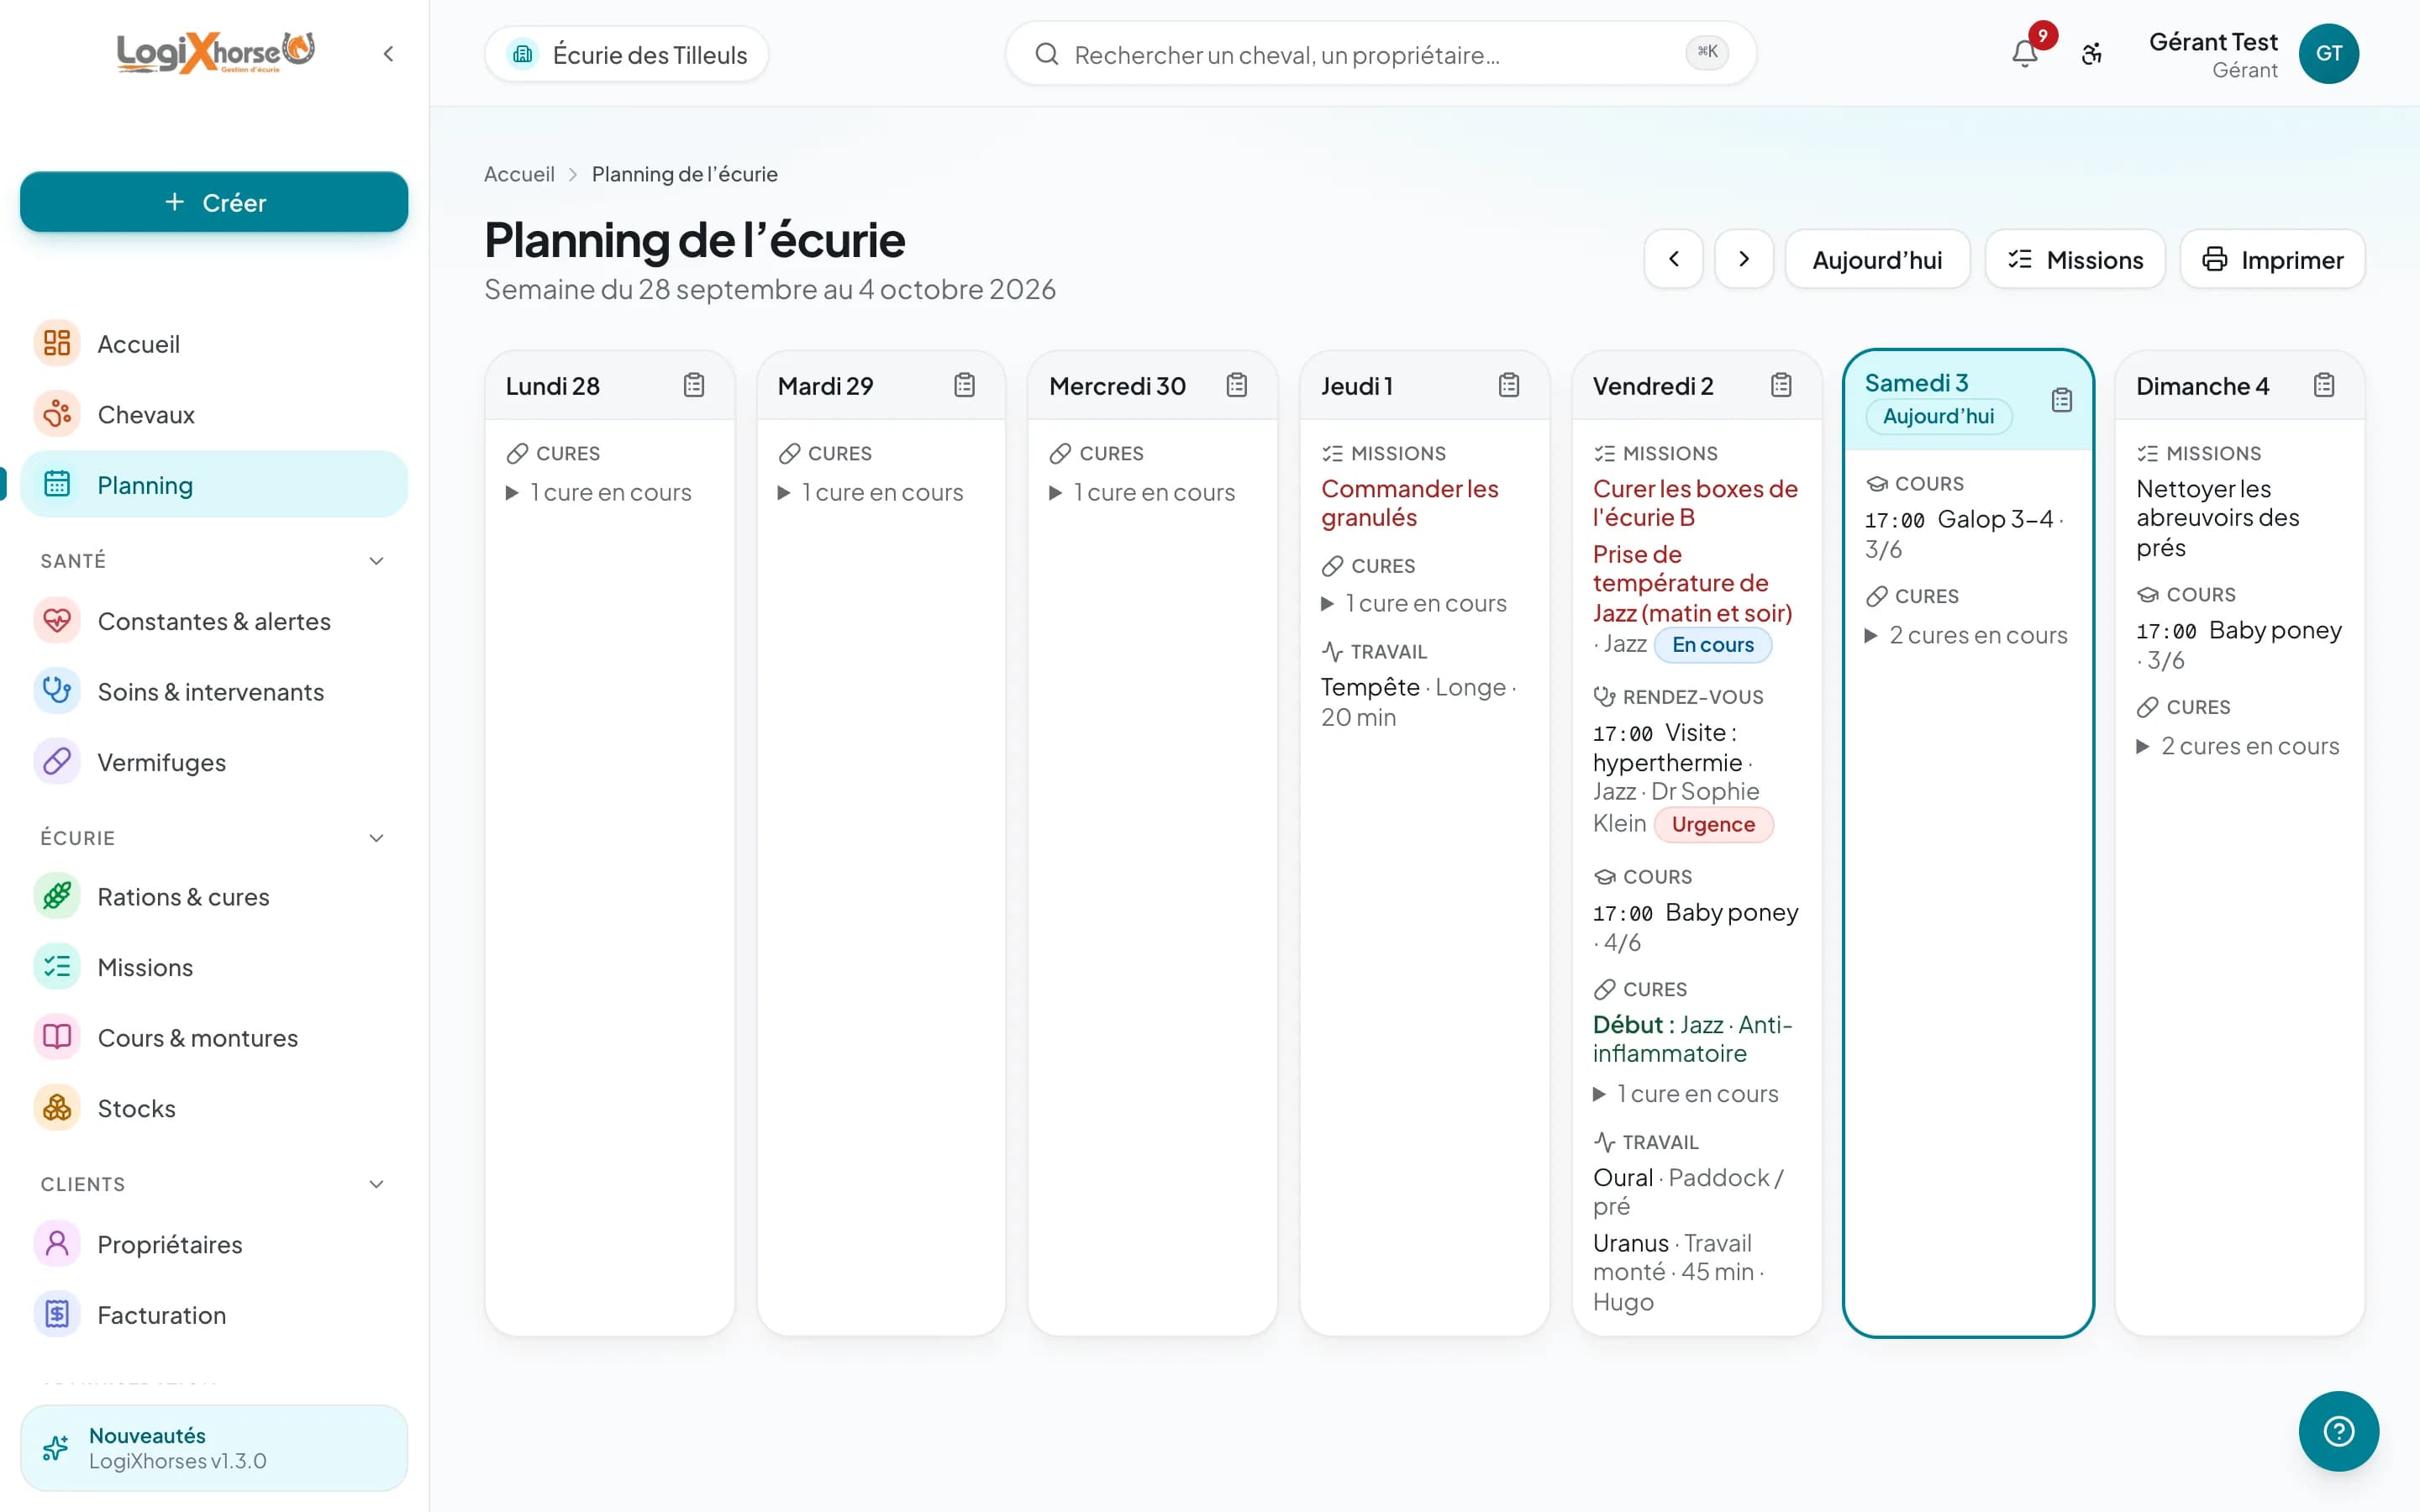Open Mardi 29 day clipboard icon

point(965,385)
